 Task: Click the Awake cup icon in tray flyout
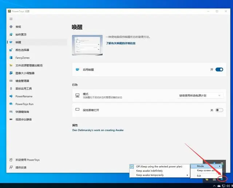coord(222,179)
